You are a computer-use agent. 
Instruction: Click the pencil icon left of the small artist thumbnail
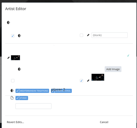point(8,58)
